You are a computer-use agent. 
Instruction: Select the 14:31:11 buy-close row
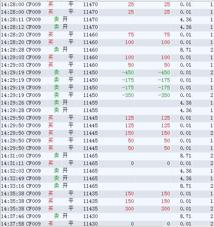click(x=107, y=163)
